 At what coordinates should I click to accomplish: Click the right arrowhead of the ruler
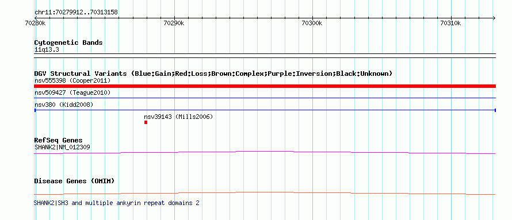(x=494, y=18)
